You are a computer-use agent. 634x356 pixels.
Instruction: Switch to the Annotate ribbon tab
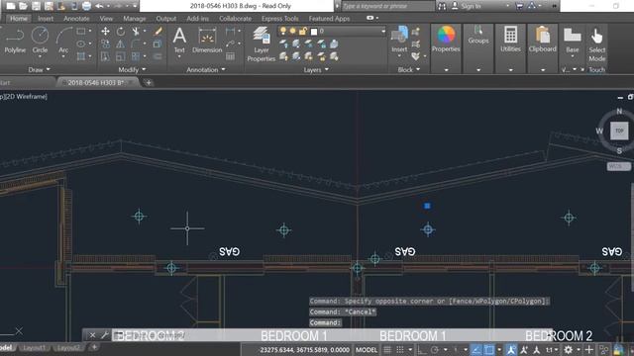(x=76, y=19)
